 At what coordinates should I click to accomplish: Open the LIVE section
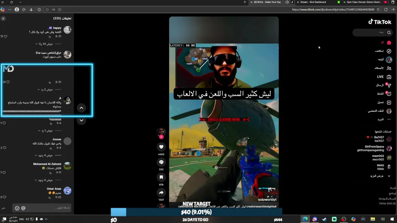tap(384, 77)
